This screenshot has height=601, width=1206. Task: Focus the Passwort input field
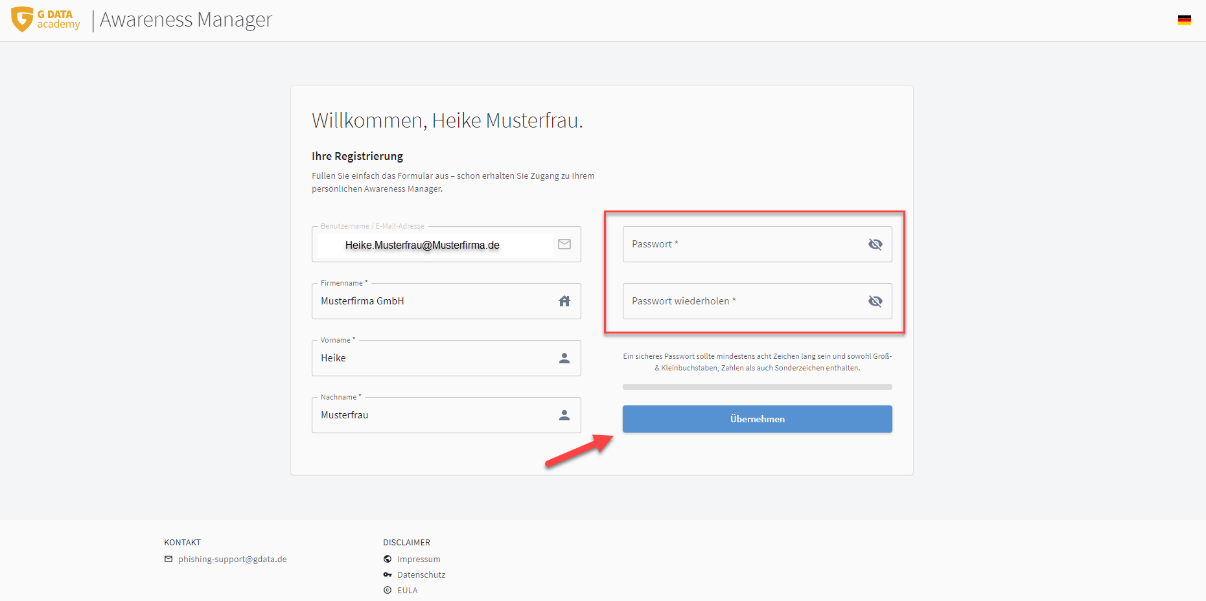pyautogui.click(x=739, y=244)
